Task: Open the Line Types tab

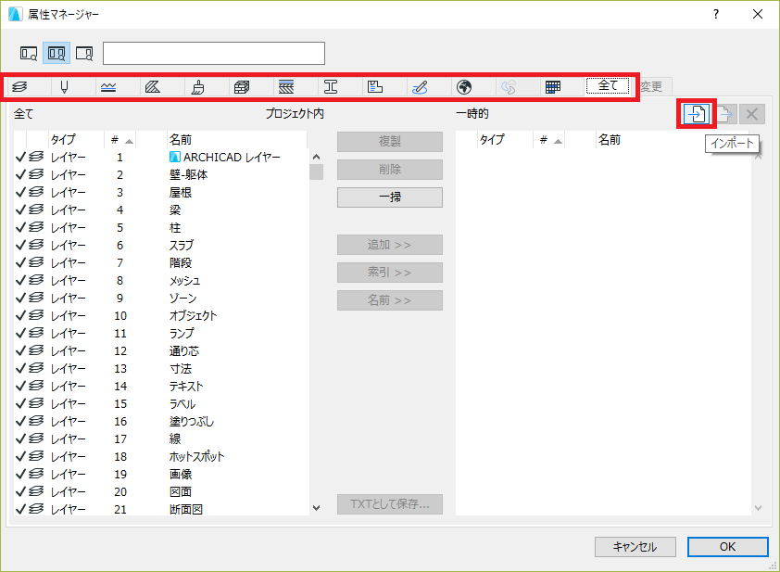Action: pos(108,87)
